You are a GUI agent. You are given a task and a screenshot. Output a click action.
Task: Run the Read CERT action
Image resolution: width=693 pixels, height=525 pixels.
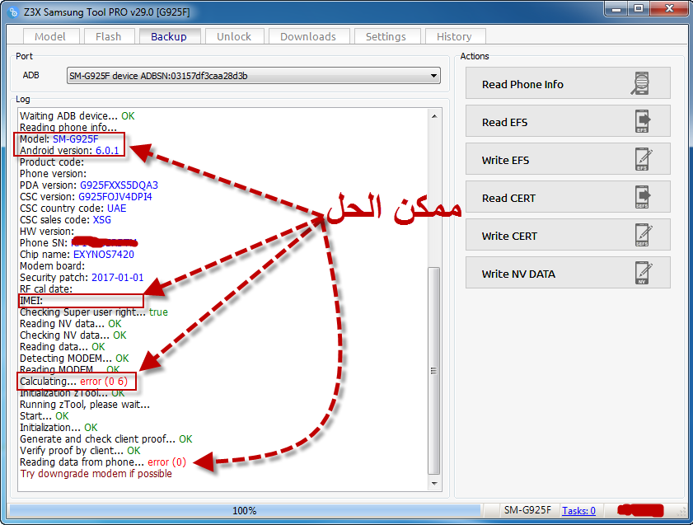coord(568,197)
